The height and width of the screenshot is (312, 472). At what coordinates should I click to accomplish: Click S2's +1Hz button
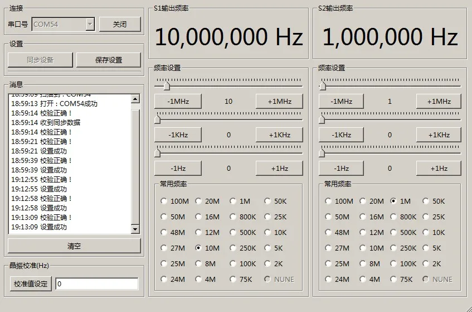[x=439, y=168]
